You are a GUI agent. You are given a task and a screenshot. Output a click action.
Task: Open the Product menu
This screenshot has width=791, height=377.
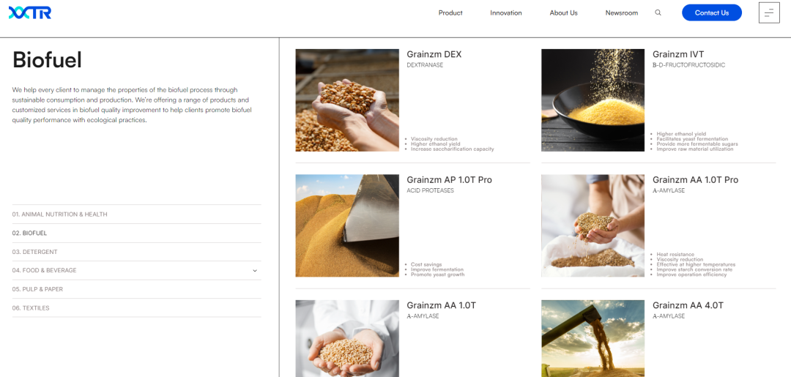450,13
